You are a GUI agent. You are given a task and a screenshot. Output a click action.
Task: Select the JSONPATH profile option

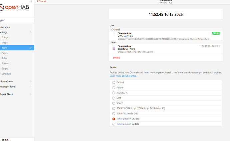pos(114,93)
